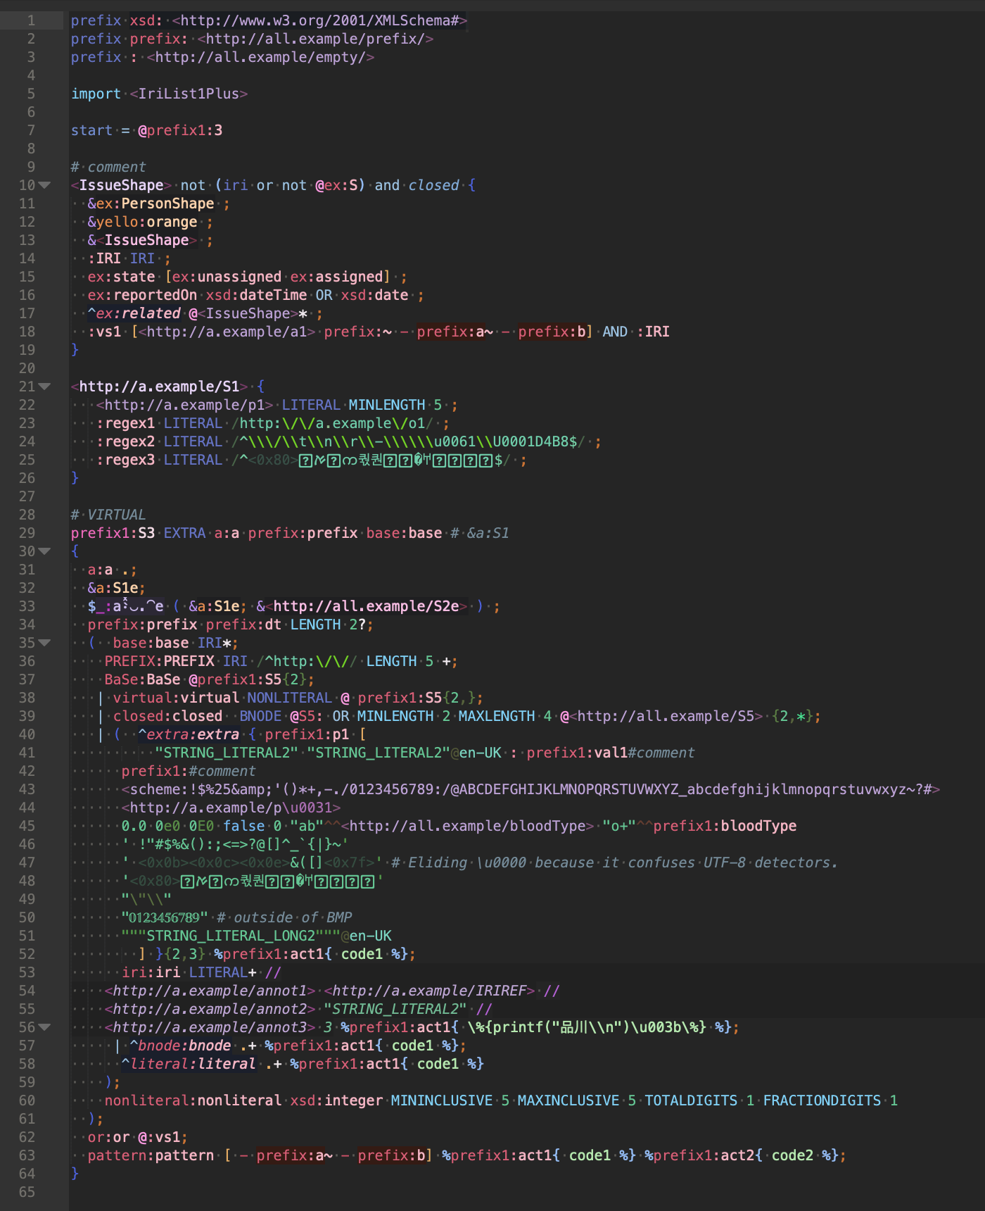Click '<http://a.example/a1>' on line 18
Screen dimensions: 985x1211
(x=227, y=332)
